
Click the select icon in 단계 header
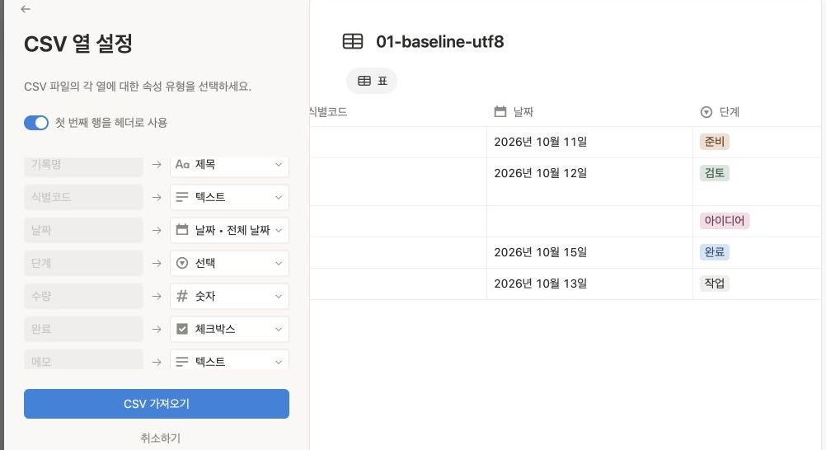click(x=706, y=112)
